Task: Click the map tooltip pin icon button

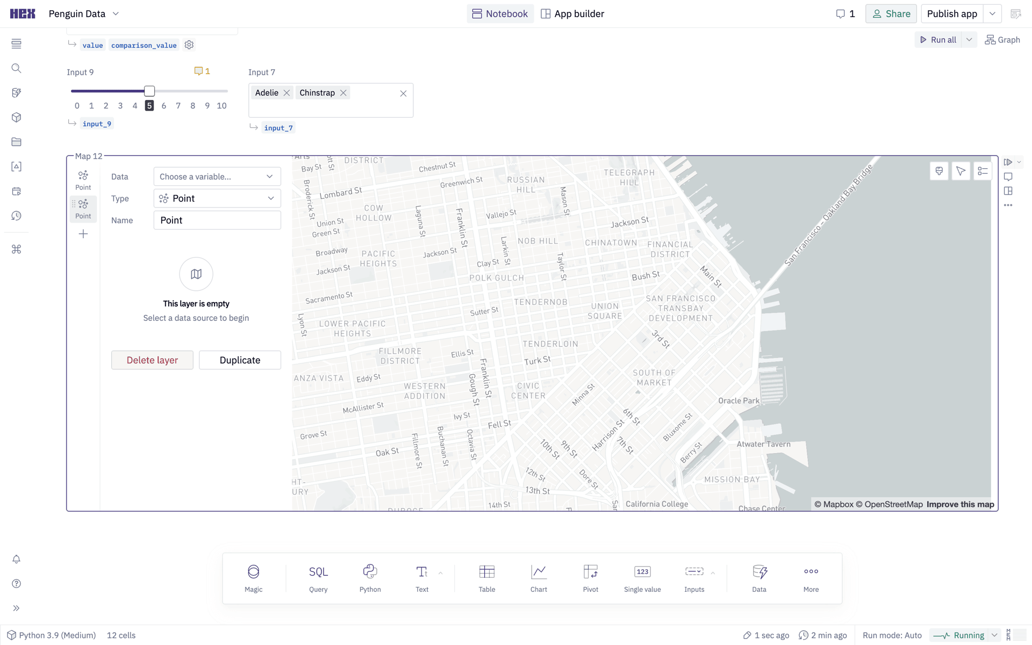Action: 939,171
